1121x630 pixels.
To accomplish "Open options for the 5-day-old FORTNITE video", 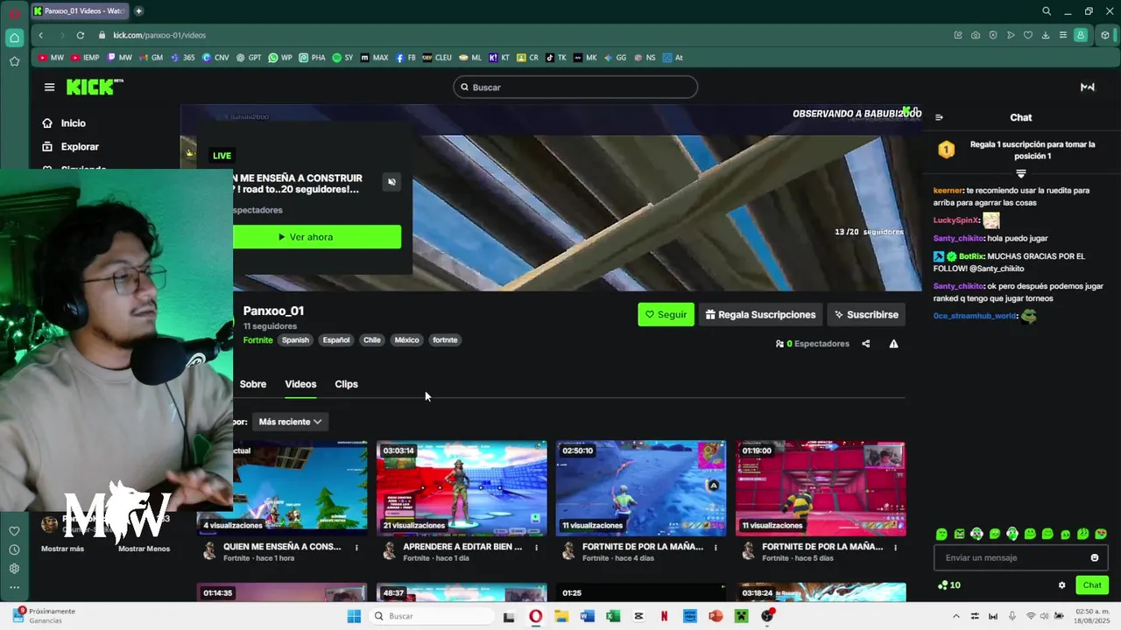I will tap(895, 548).
